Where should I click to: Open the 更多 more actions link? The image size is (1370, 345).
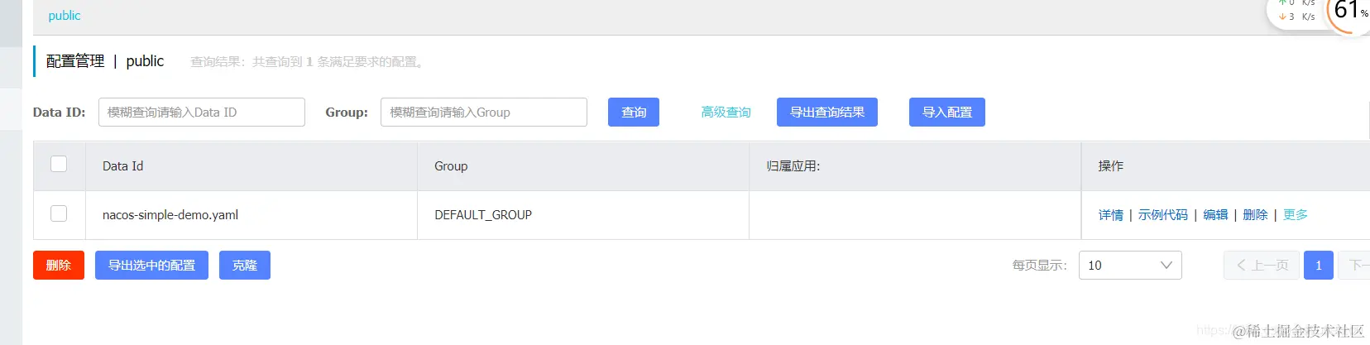1296,215
